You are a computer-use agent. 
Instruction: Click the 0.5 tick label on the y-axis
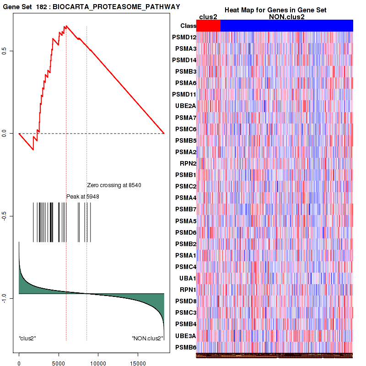pos(4,51)
